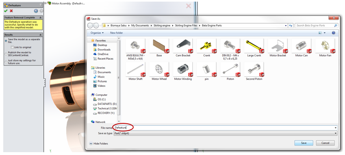Screen dimensions: 345x155
Task: Click New folder in the toolbar
Action: point(116,33)
